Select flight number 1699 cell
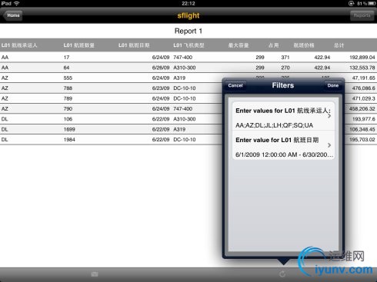Image resolution: width=377 pixels, height=282 pixels. (x=69, y=129)
